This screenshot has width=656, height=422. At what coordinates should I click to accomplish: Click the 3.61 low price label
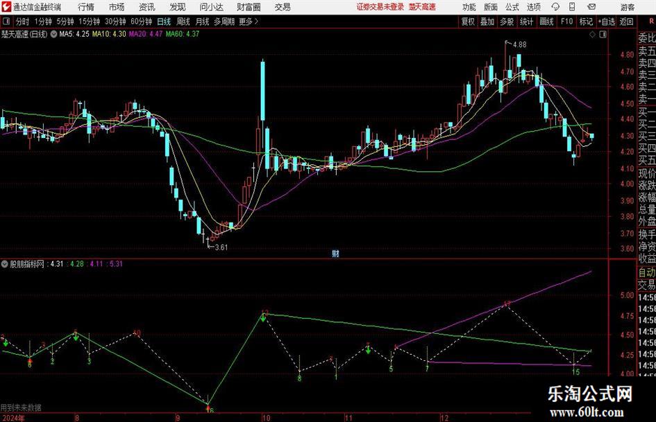click(221, 247)
